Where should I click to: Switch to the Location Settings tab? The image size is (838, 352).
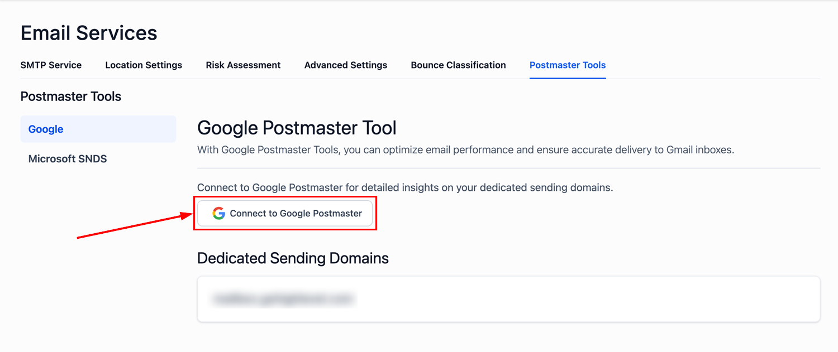(144, 65)
